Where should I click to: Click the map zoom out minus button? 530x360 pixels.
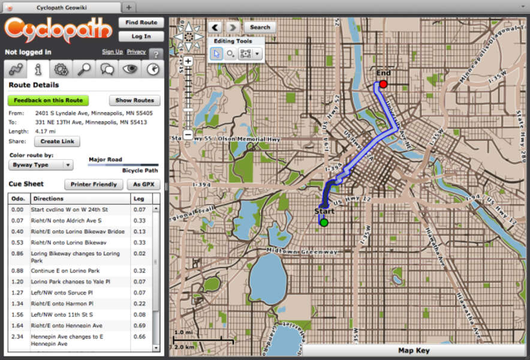(x=188, y=136)
